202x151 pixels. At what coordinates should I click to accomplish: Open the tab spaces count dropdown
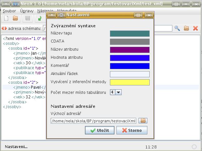click(118, 92)
